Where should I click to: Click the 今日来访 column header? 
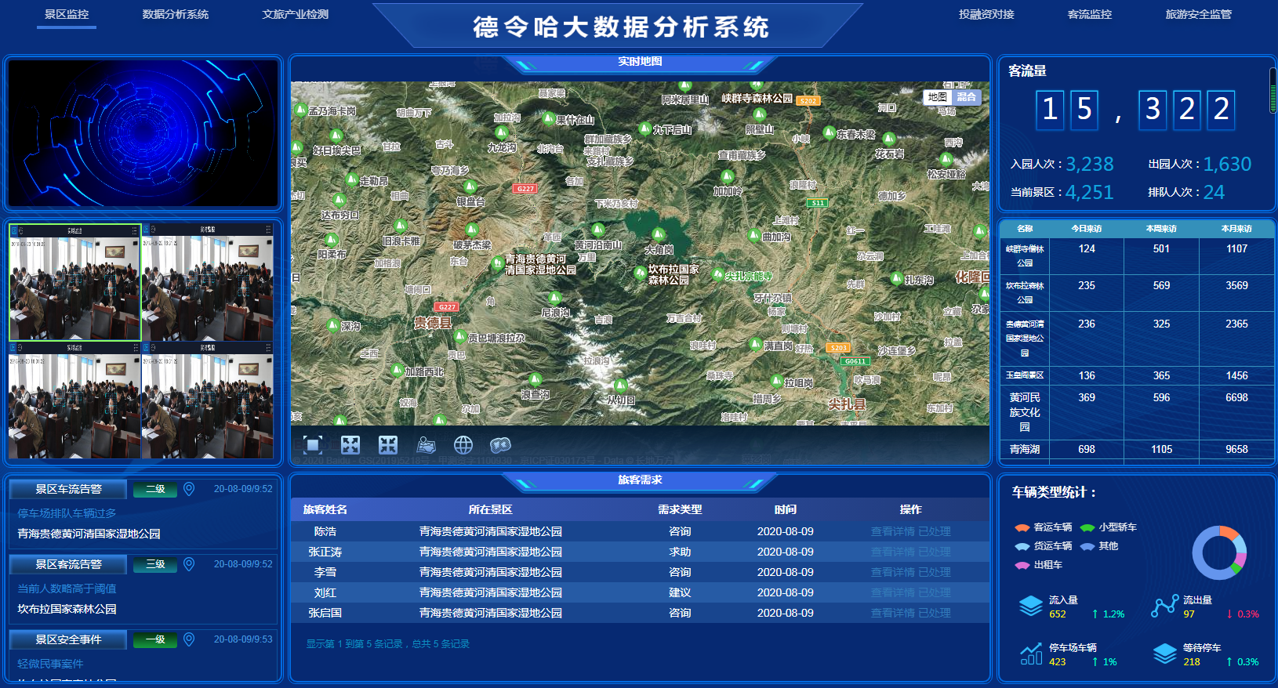tap(1087, 229)
